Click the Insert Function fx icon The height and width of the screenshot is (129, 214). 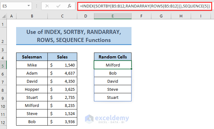70,6
